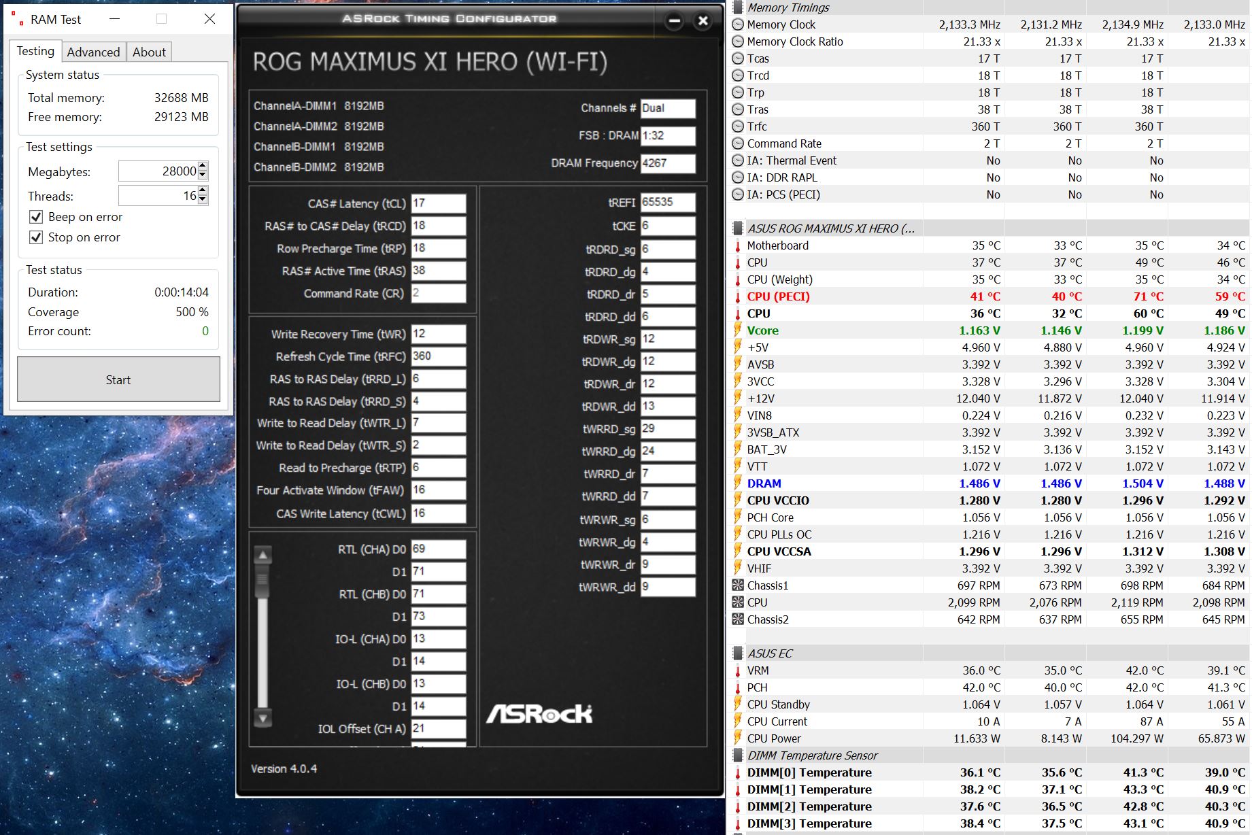This screenshot has width=1252, height=835.
Task: Click the Threads input field
Action: tap(158, 196)
